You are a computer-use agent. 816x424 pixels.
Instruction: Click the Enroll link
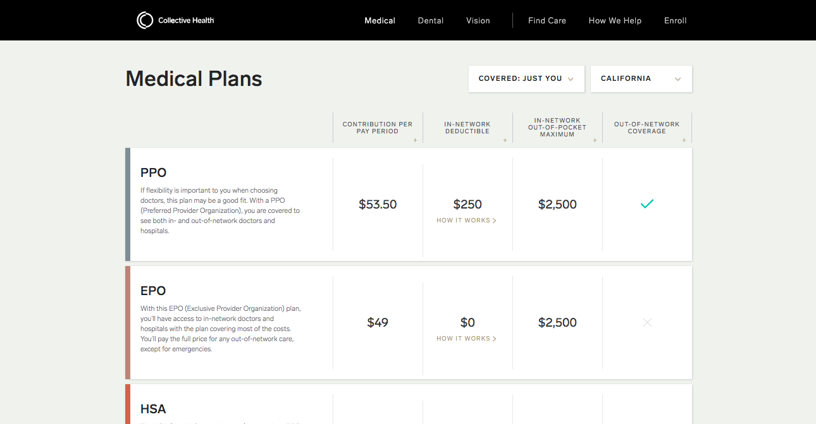(676, 21)
